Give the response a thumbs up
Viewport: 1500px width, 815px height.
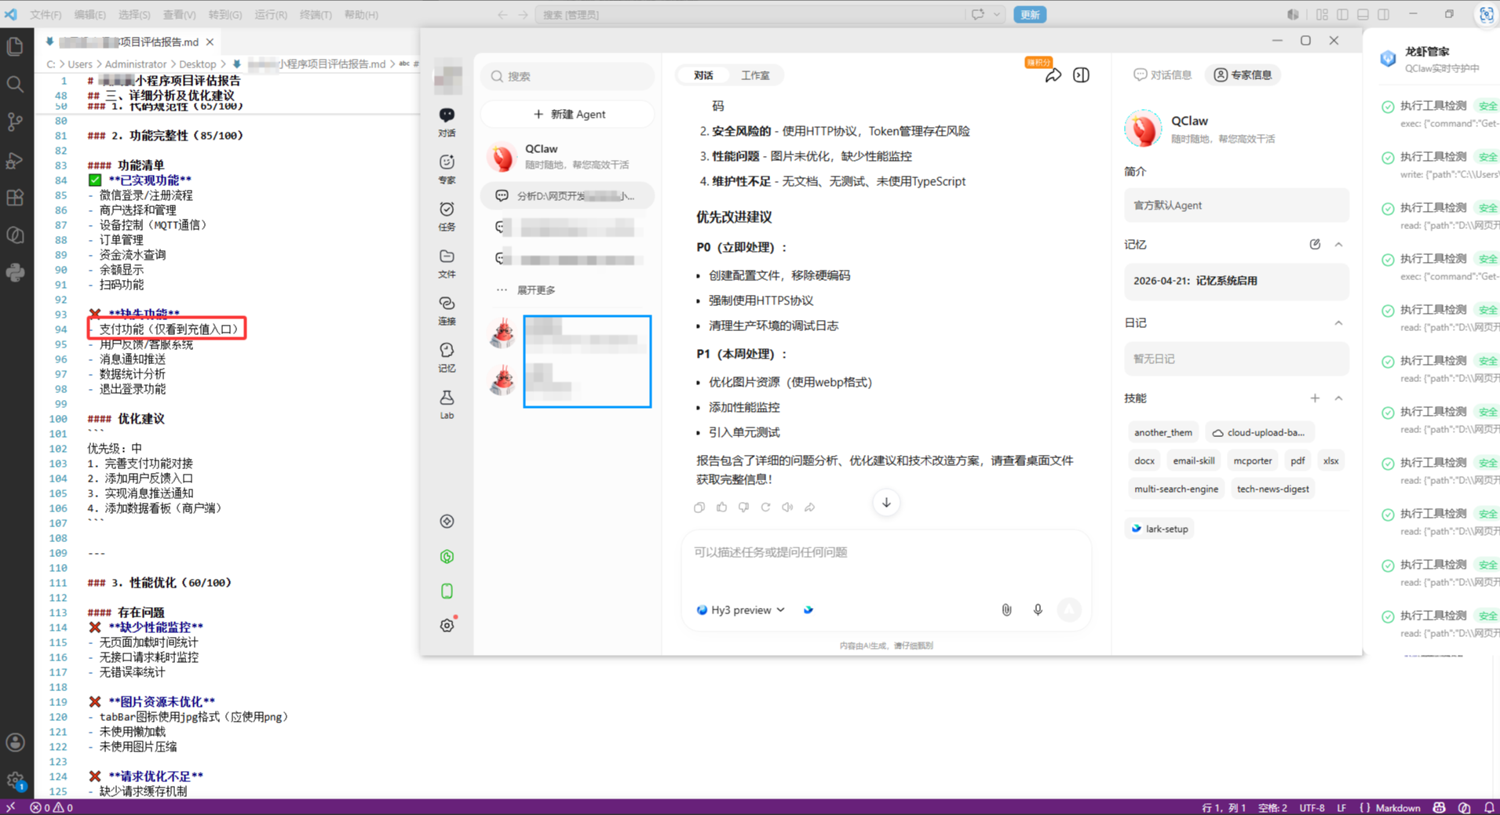721,508
